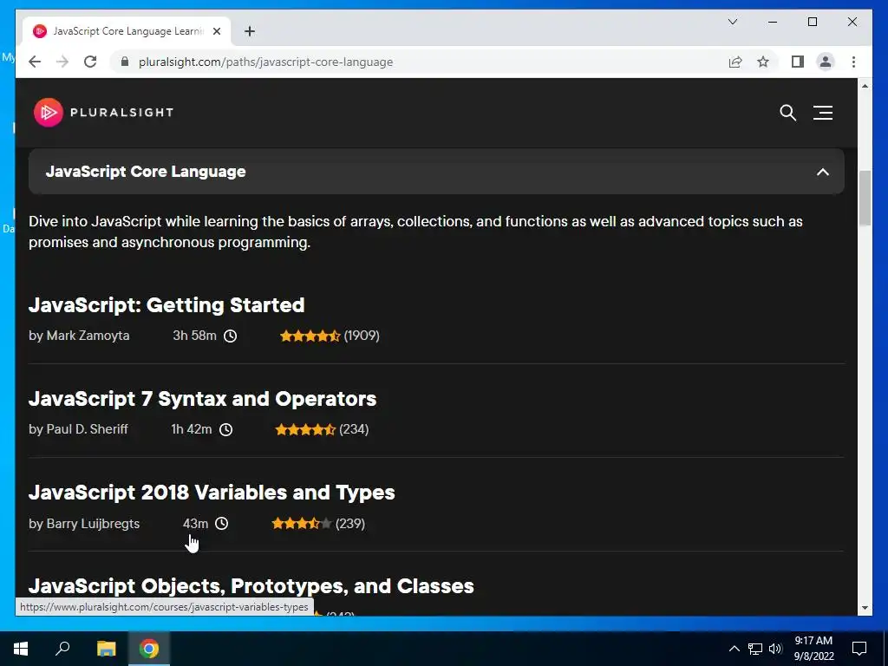Click the 3h 58m duration text

click(194, 336)
